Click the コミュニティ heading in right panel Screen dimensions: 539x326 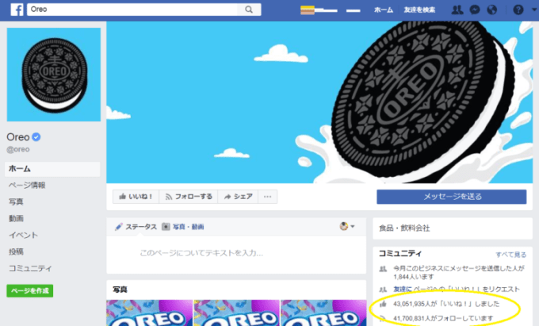[400, 254]
